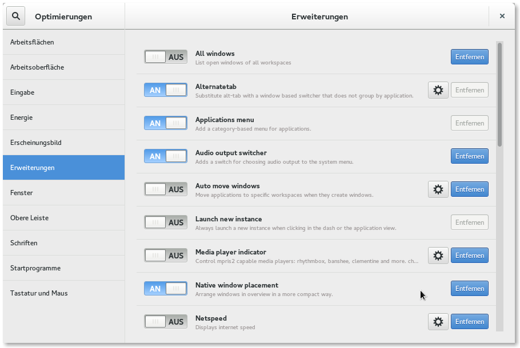
Task: Open the Fenster section
Action: click(x=63, y=193)
